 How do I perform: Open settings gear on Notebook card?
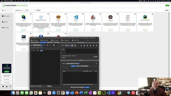pyautogui.click(x=135, y=14)
